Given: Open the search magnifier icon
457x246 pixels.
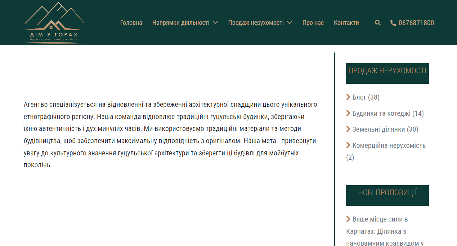Looking at the screenshot, I should click(x=377, y=23).
